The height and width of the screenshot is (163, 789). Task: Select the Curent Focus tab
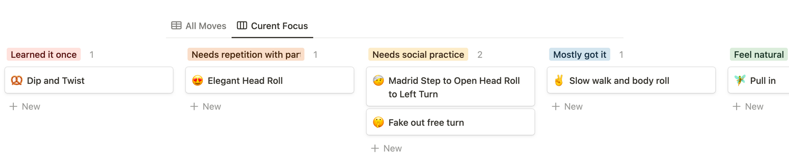[x=279, y=26]
